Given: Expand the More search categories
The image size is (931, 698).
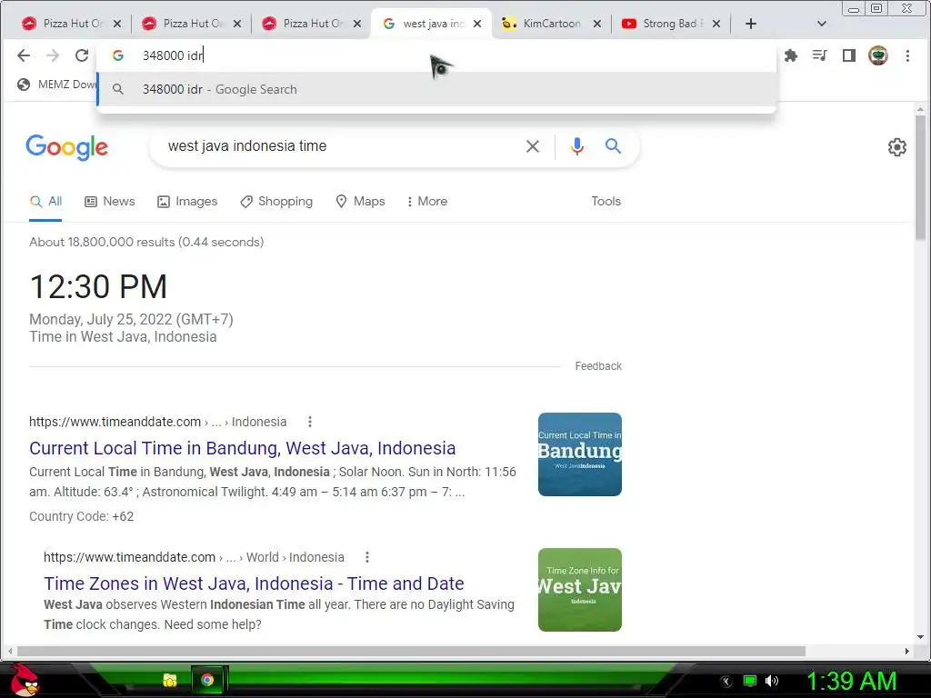Looking at the screenshot, I should (x=427, y=201).
